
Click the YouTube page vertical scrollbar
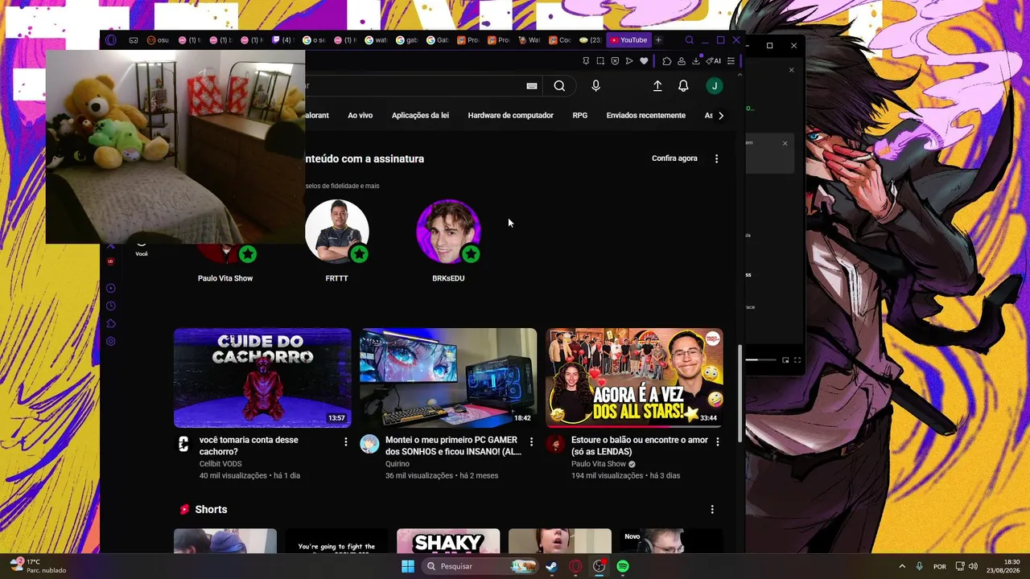[x=740, y=394]
